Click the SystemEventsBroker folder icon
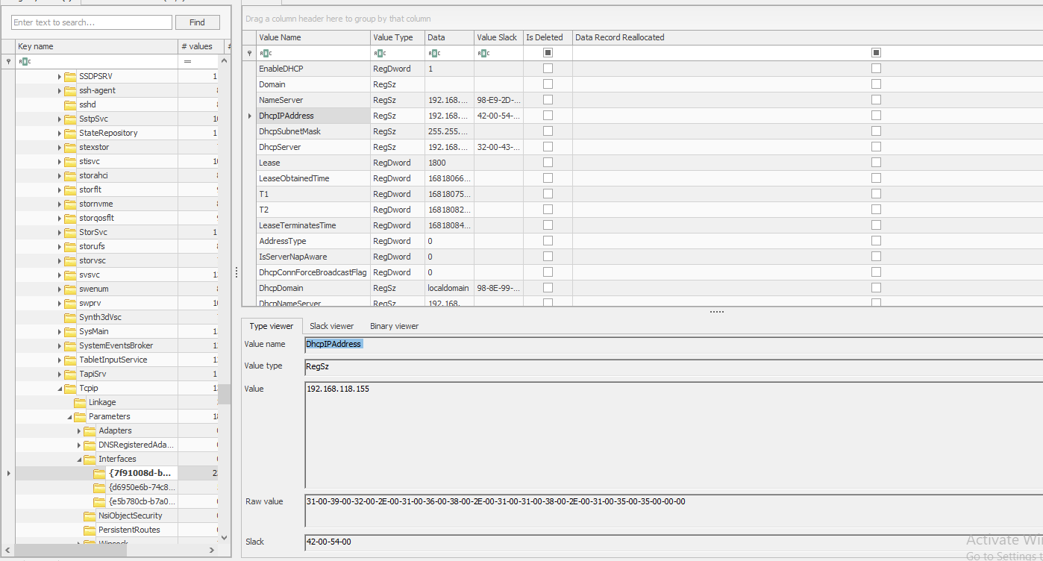This screenshot has height=561, width=1043. 70,346
